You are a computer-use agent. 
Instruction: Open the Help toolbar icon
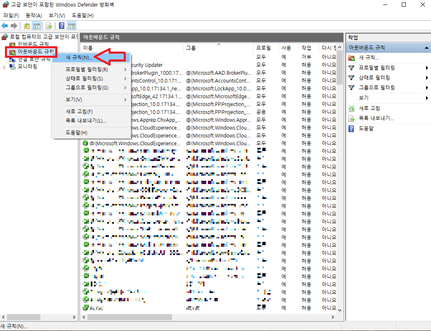[x=62, y=26]
